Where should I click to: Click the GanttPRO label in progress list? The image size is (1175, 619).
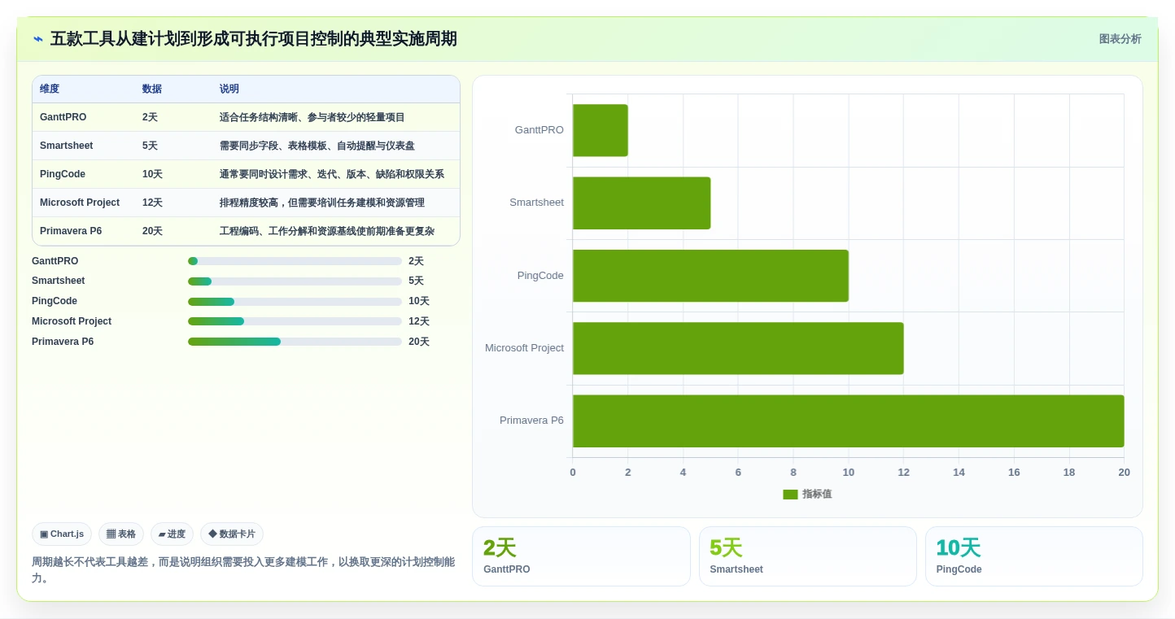tap(55, 261)
